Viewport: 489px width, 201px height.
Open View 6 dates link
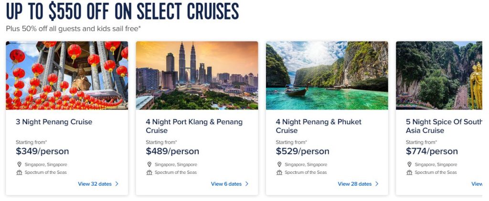pyautogui.click(x=226, y=184)
